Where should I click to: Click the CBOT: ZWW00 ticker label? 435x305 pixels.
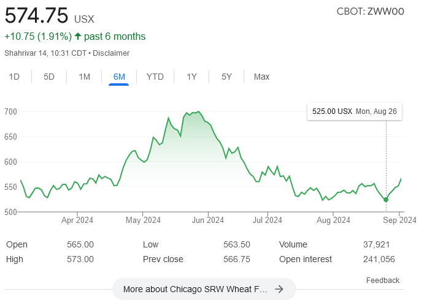click(371, 12)
